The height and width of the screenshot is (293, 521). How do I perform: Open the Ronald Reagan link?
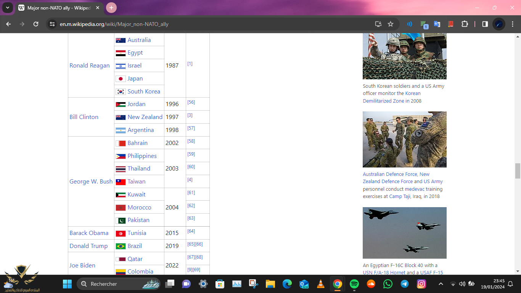click(90, 66)
